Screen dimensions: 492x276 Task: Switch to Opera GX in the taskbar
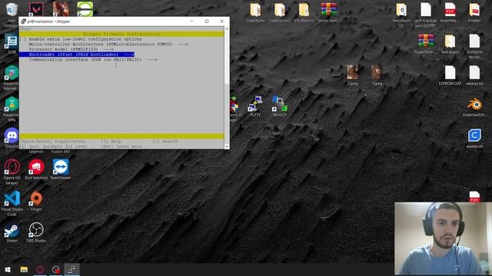pos(40,269)
